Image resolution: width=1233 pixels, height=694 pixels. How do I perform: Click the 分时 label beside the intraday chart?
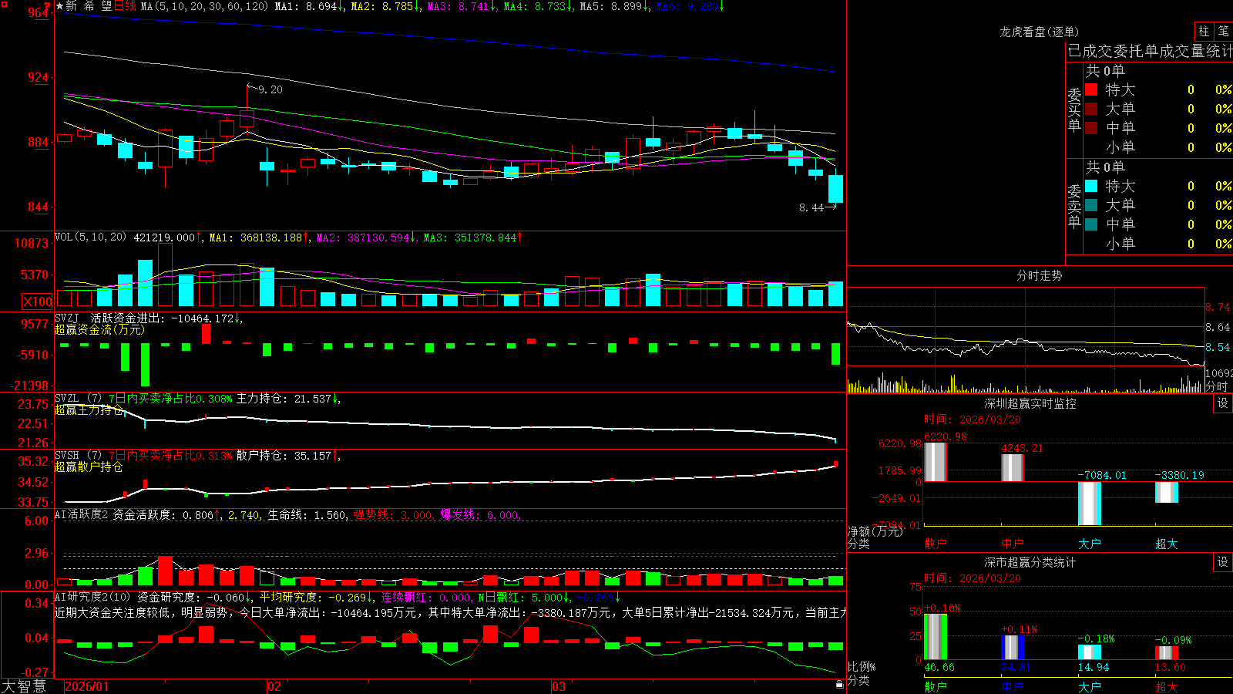click(x=1218, y=386)
